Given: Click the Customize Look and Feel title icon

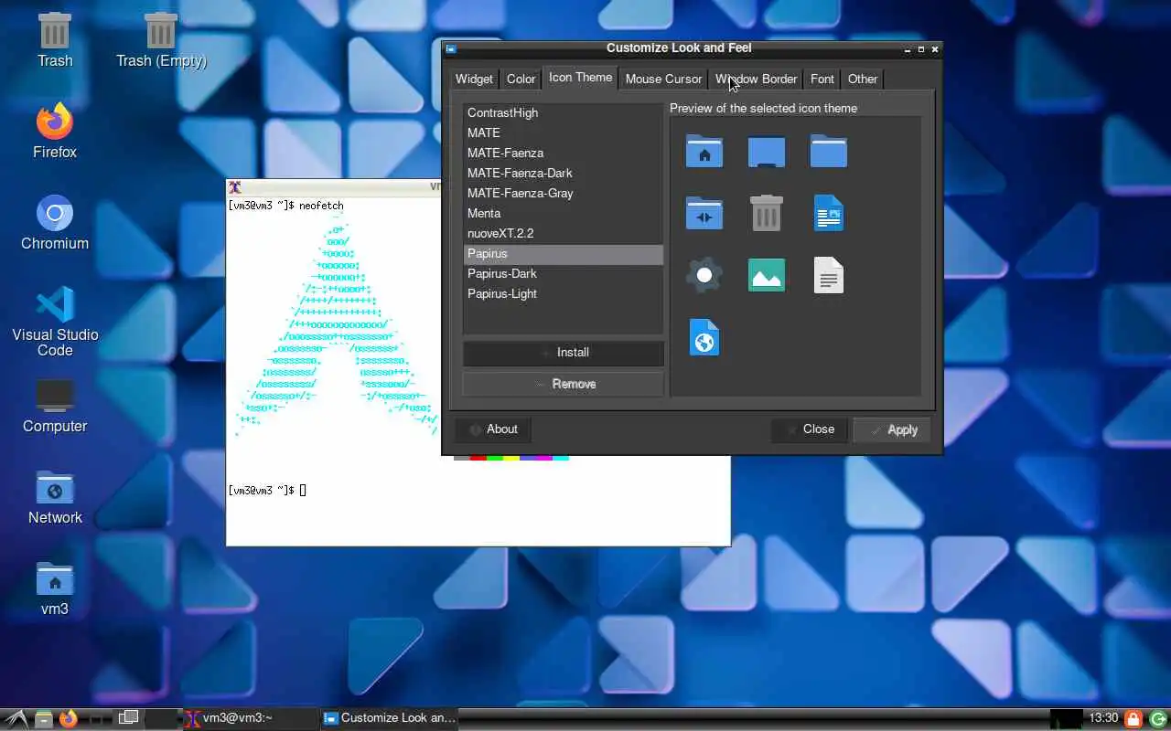Looking at the screenshot, I should [451, 48].
